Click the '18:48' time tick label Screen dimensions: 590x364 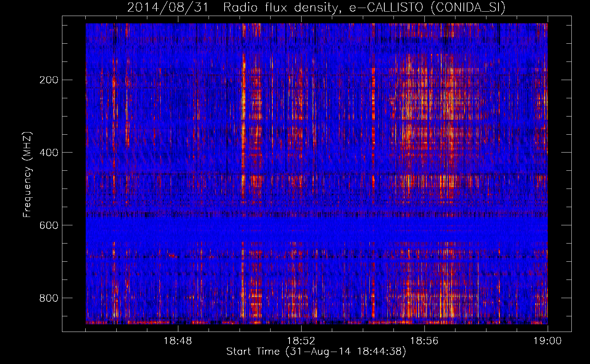(x=178, y=341)
